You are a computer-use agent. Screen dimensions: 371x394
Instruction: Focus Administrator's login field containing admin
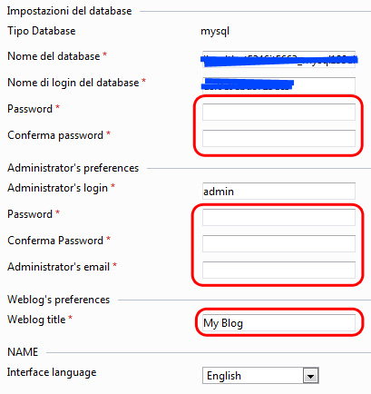pos(278,191)
